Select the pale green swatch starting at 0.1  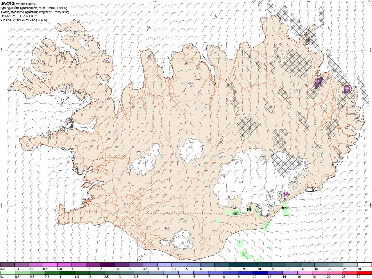7,273
